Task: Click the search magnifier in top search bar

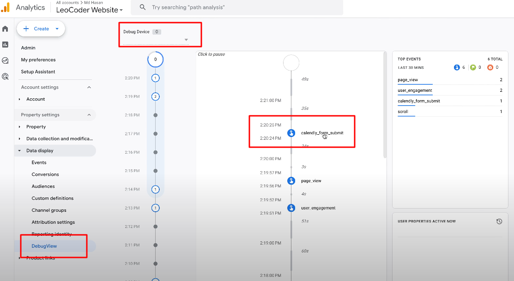Action: (x=143, y=7)
